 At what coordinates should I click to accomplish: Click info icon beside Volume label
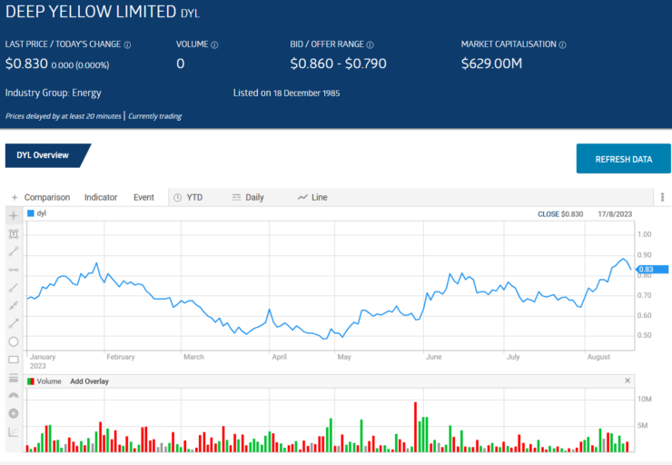pyautogui.click(x=214, y=45)
